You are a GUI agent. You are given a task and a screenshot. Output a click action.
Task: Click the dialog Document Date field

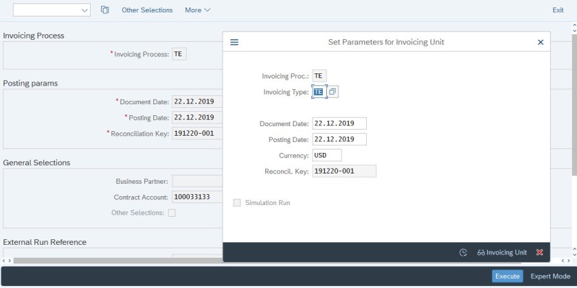tap(339, 123)
